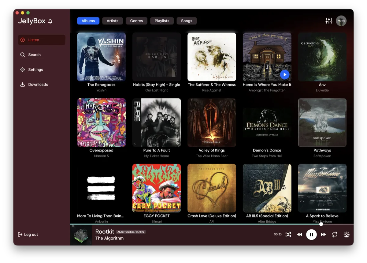Viewport: 367px width, 263px height.
Task: Toggle repeat mode
Action: [x=335, y=235]
